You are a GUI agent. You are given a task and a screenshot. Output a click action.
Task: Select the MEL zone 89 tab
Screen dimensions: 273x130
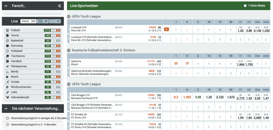click(x=43, y=21)
